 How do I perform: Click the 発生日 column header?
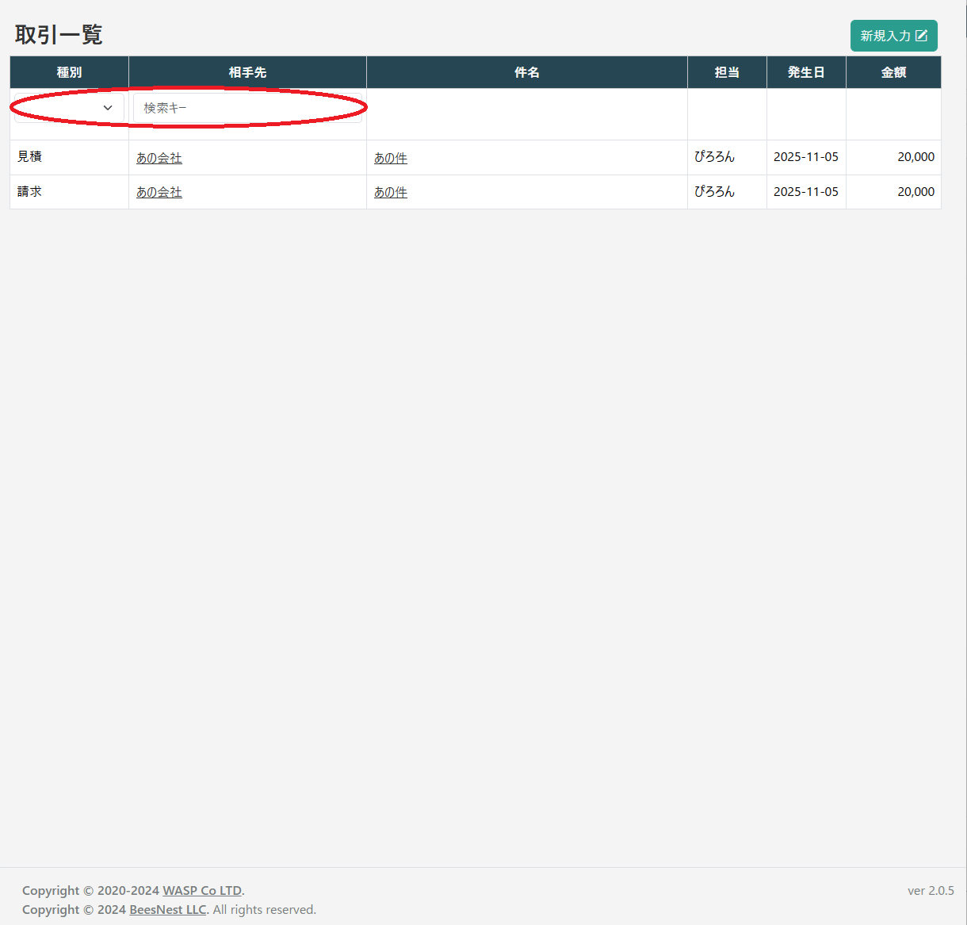coord(806,72)
